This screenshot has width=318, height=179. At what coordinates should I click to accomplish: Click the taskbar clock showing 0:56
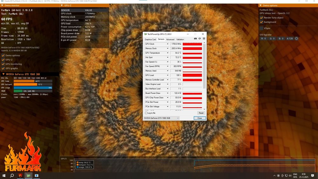[x=304, y=176]
